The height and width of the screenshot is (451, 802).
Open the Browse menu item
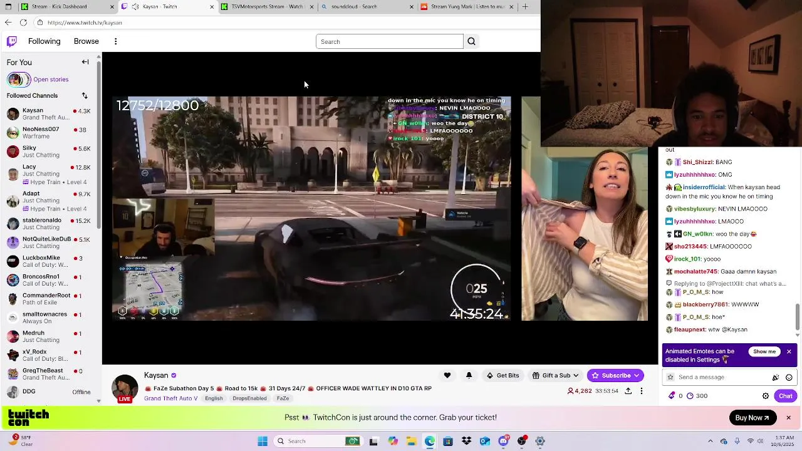[x=86, y=41]
